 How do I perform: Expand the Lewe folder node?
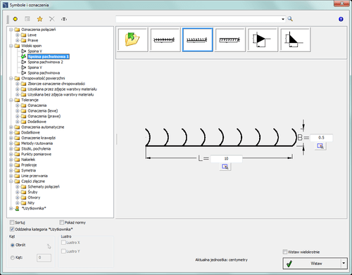click(x=18, y=35)
